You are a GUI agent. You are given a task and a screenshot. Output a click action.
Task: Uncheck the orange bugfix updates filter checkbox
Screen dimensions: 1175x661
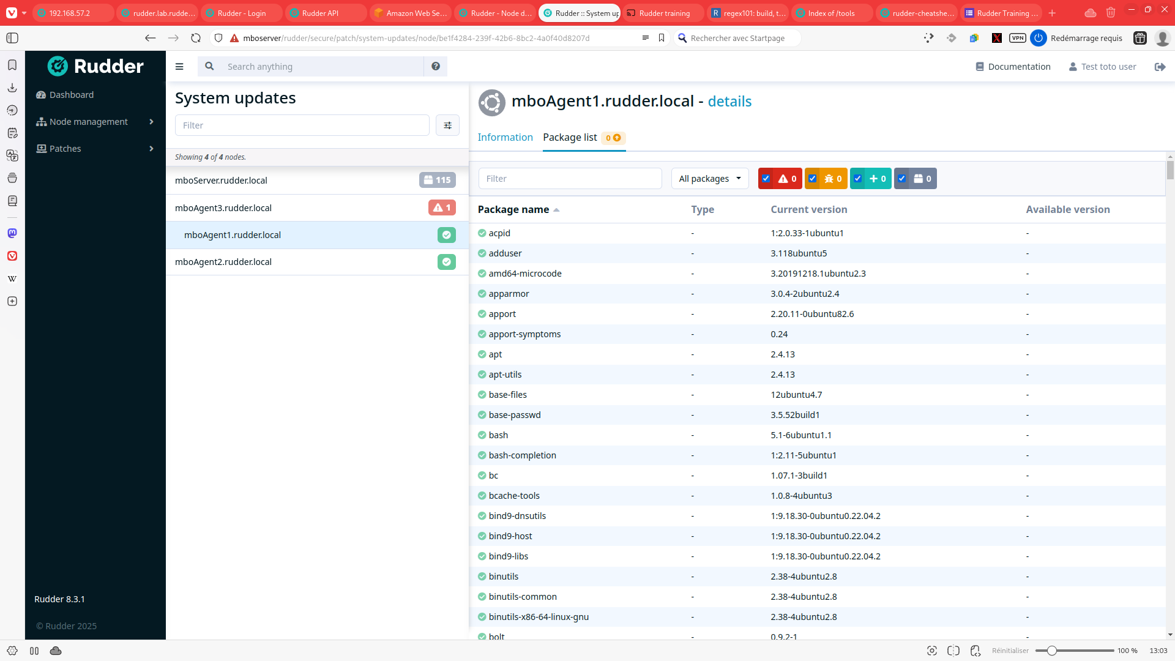point(813,179)
